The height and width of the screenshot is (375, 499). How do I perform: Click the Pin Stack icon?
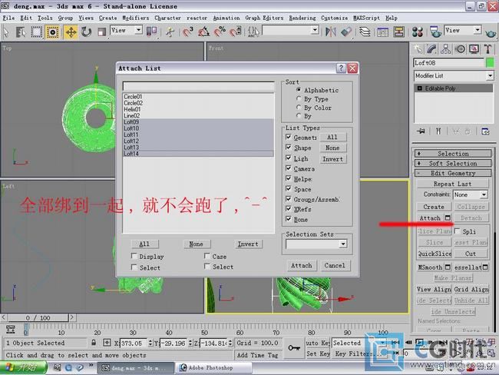click(421, 131)
